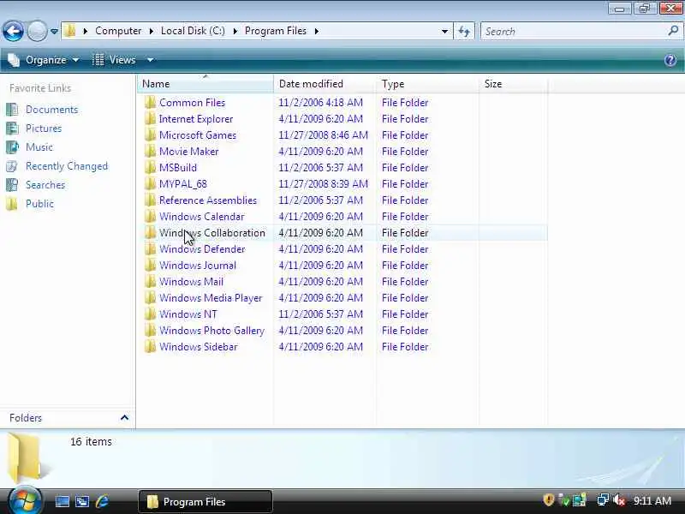Click the magnifier search icon
Viewport: 685px width, 514px height.
[673, 31]
